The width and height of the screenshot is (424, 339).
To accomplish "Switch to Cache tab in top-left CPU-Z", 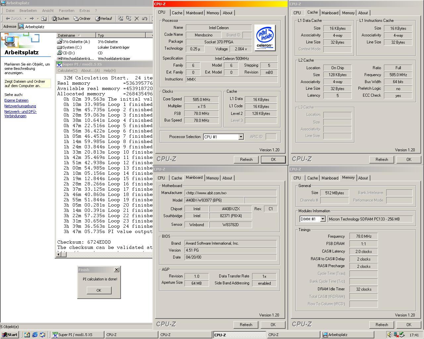I will (177, 13).
